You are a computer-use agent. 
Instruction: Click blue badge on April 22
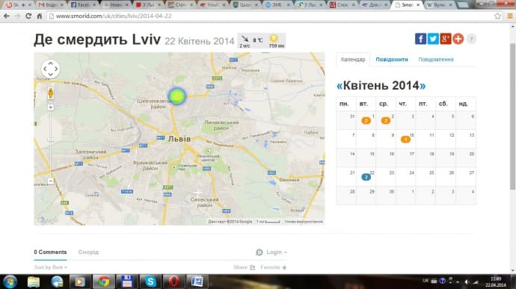(366, 177)
